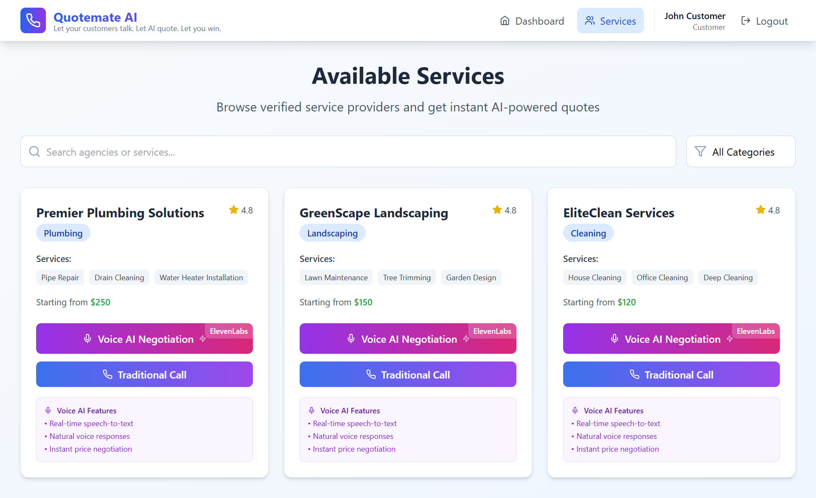Click the filter funnel icon beside All Categories
816x498 pixels.
(x=700, y=151)
